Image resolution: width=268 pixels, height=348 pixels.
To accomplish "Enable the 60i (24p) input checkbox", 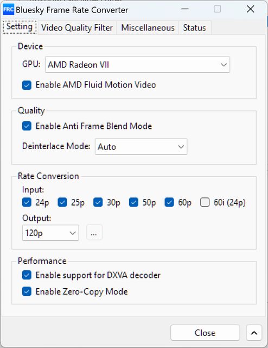I will point(205,202).
